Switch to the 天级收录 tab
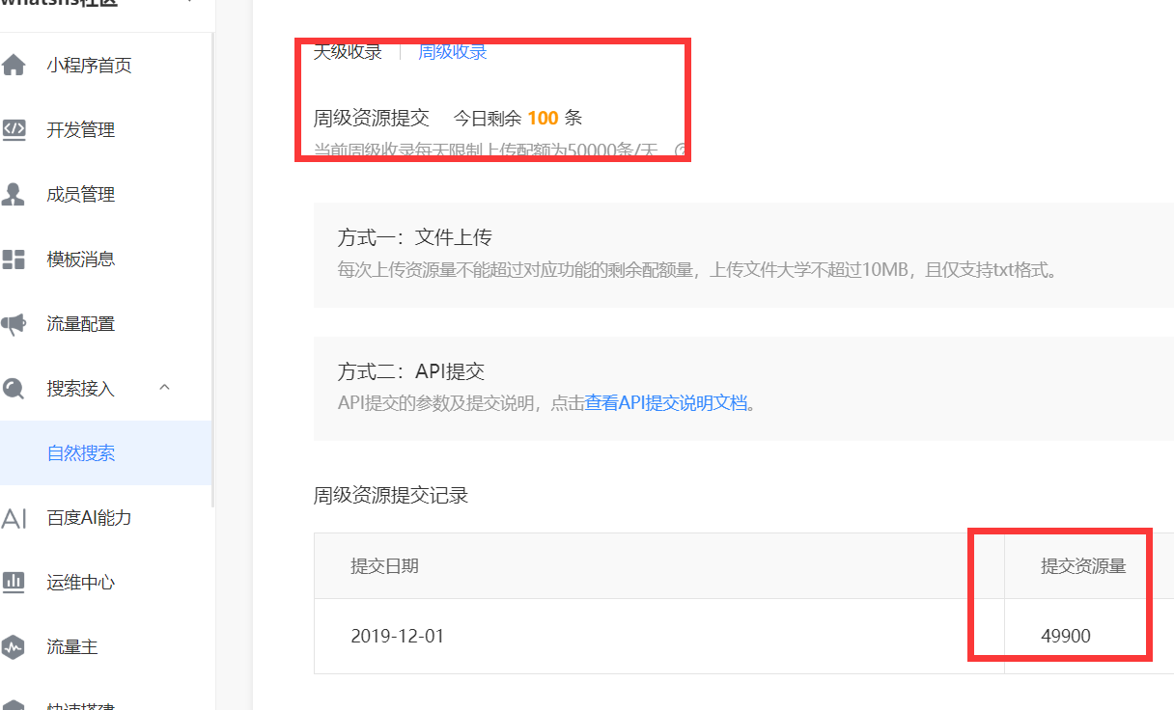This screenshot has height=710, width=1174. 348,52
